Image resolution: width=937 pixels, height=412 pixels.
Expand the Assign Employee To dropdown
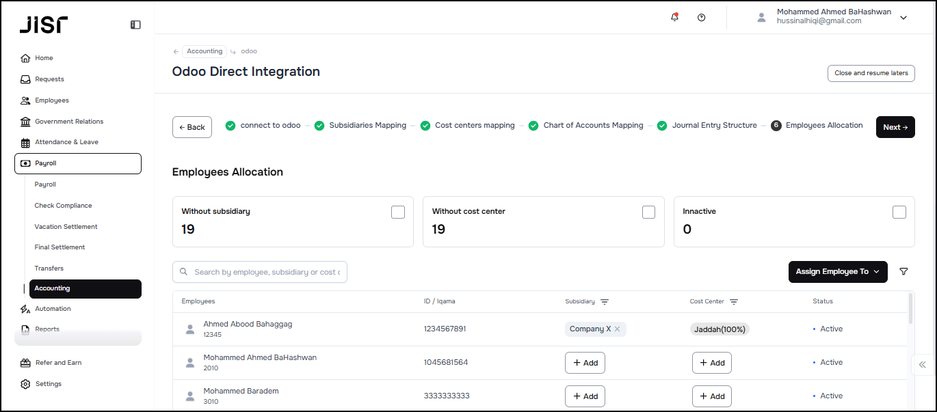pos(838,272)
